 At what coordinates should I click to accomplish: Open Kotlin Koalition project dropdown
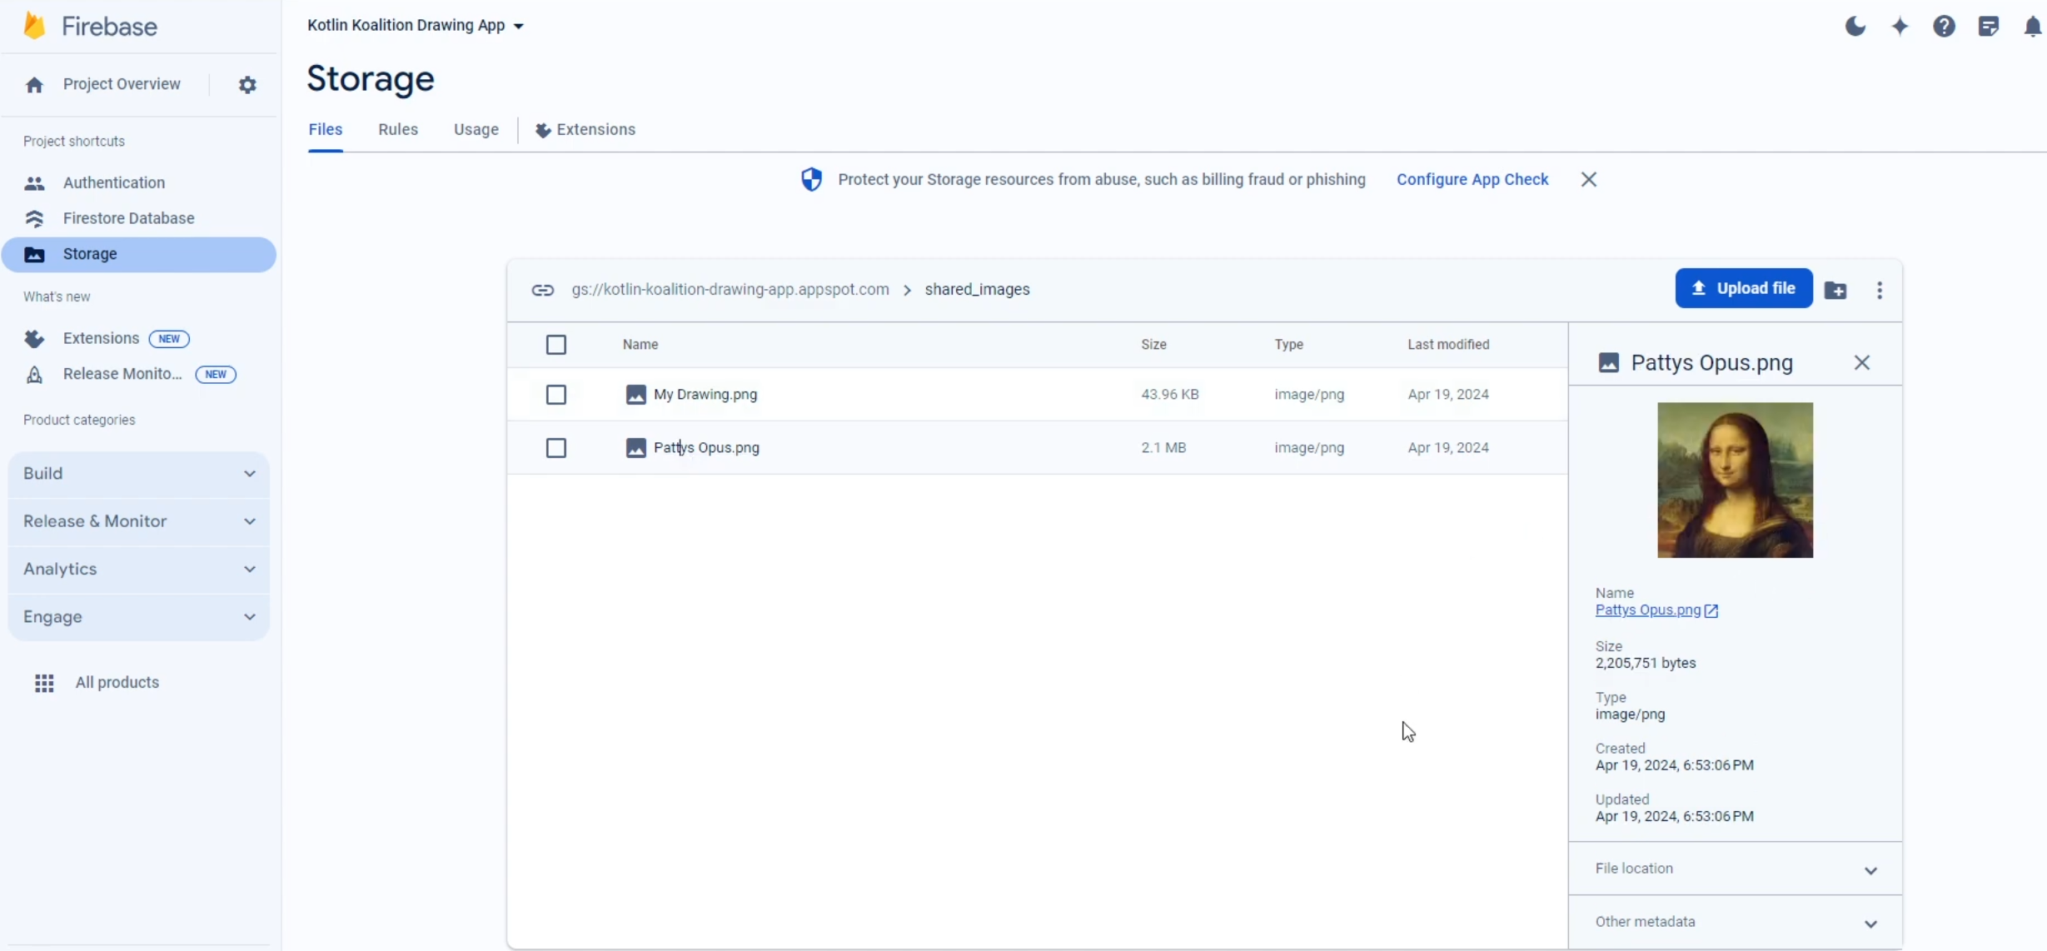tap(416, 26)
